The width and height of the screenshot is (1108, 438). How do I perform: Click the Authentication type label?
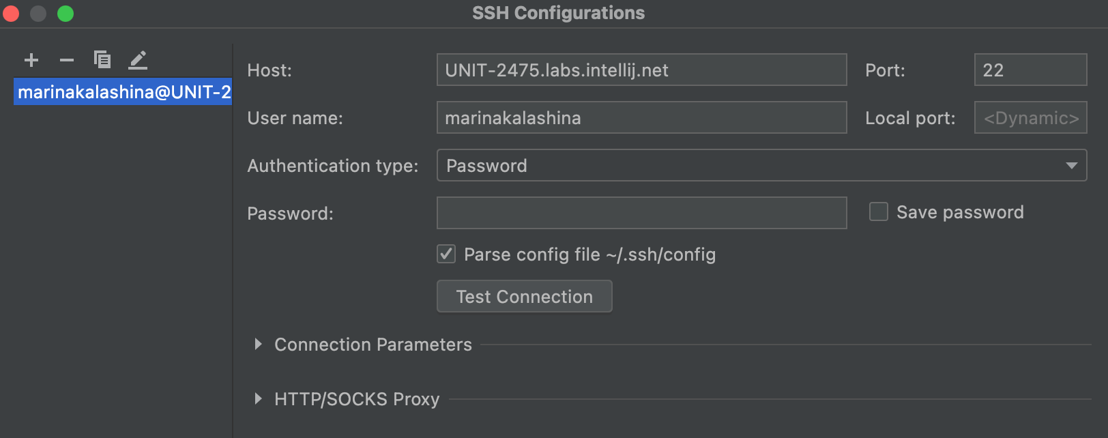tap(332, 165)
